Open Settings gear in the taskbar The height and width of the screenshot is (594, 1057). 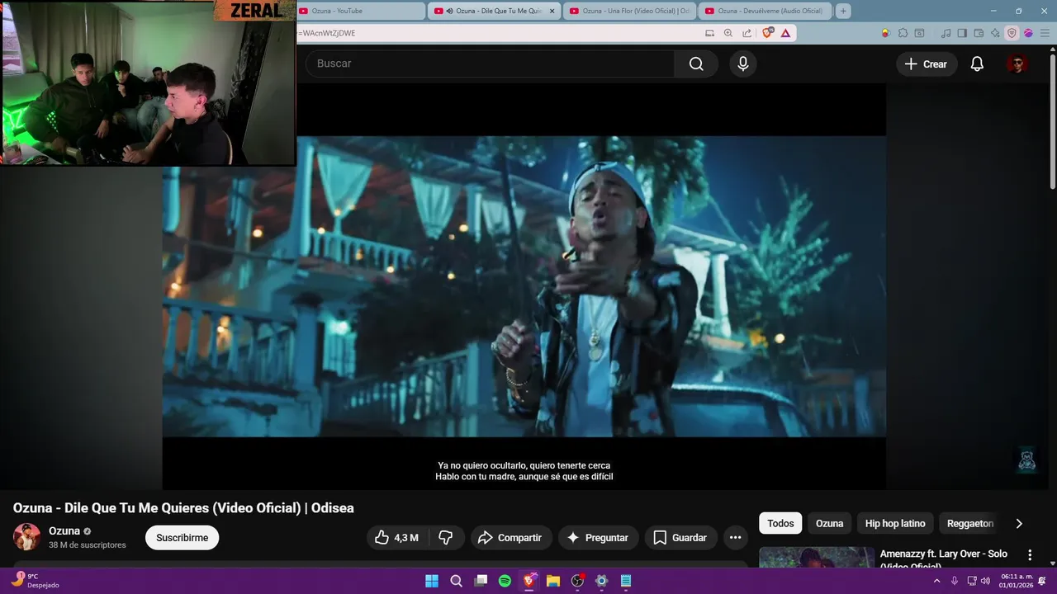pyautogui.click(x=602, y=581)
